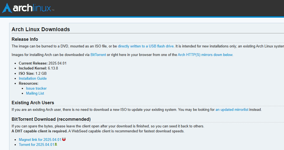Jump to Arch HTTP(S) mirrors down below
Viewport: 284px width, 150px height.
coord(205,55)
